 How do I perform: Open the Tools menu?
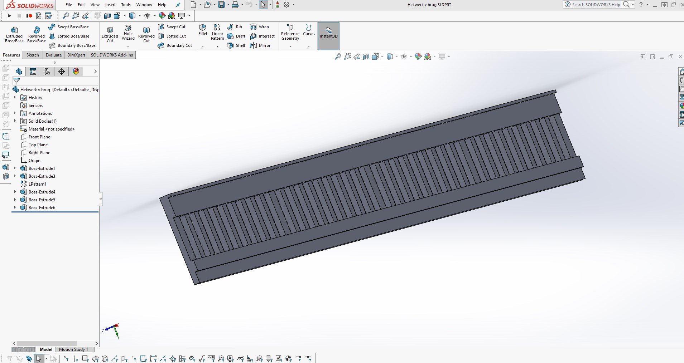coord(126,5)
